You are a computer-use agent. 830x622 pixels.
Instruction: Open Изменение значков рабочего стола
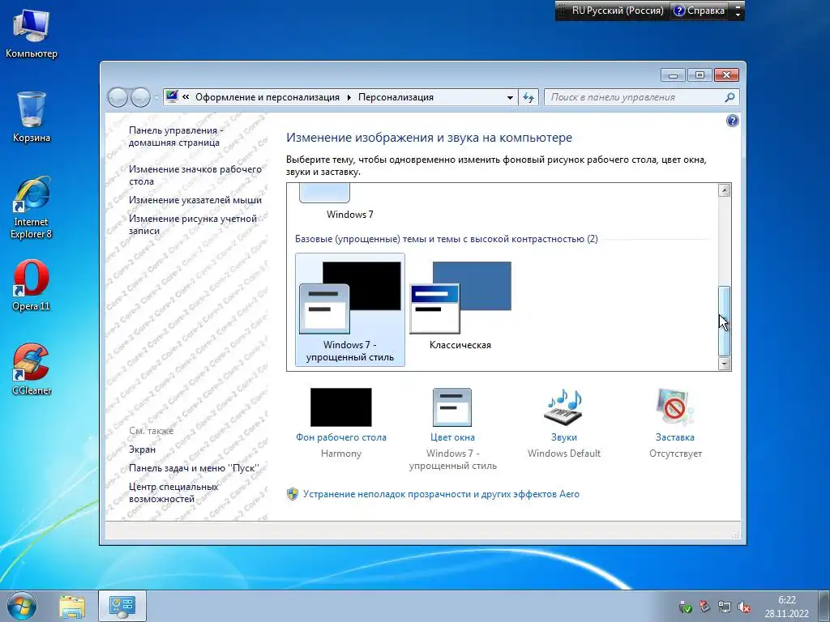[195, 175]
